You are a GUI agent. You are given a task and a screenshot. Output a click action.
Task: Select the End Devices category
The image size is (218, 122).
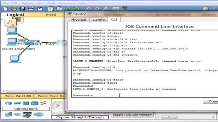[9, 115]
